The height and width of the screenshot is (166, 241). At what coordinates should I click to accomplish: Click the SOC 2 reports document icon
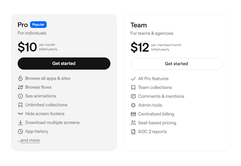click(133, 132)
